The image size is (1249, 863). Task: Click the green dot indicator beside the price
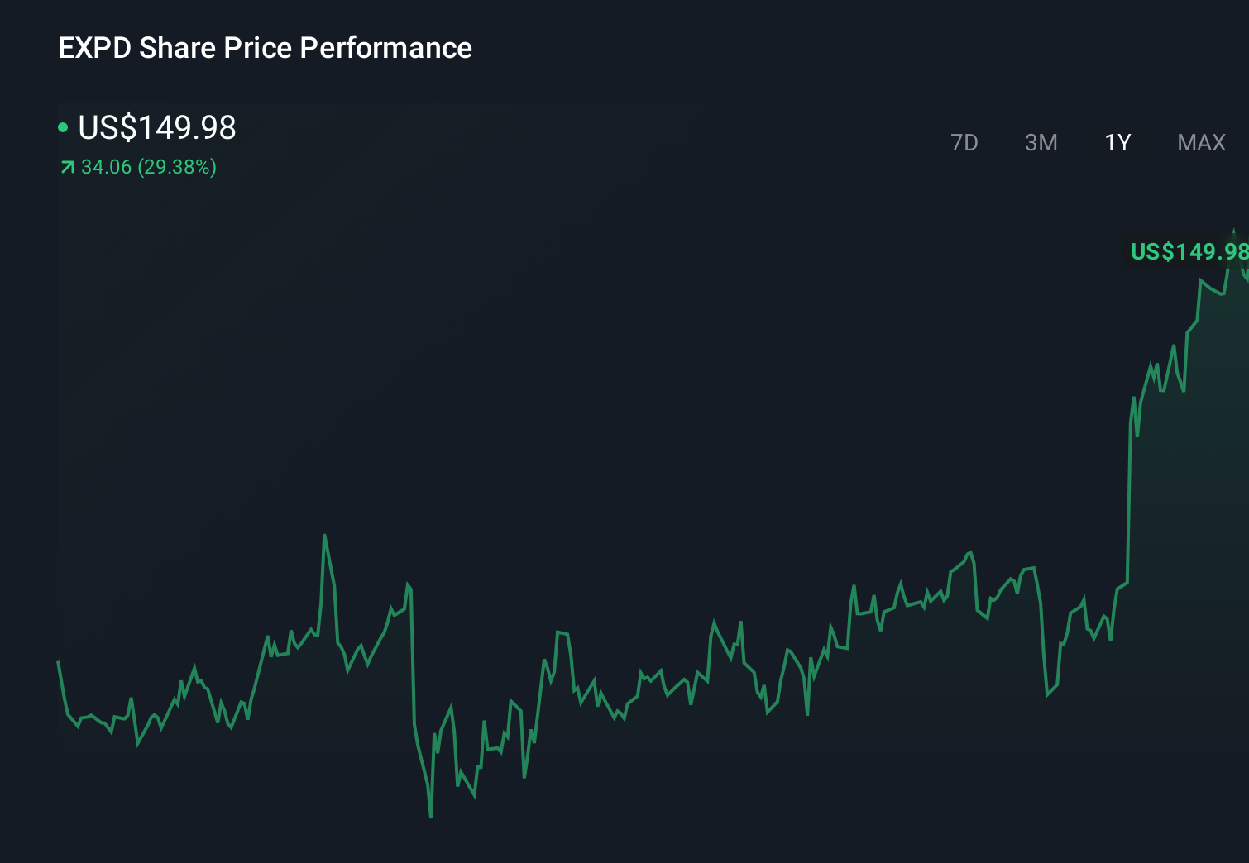click(x=63, y=126)
